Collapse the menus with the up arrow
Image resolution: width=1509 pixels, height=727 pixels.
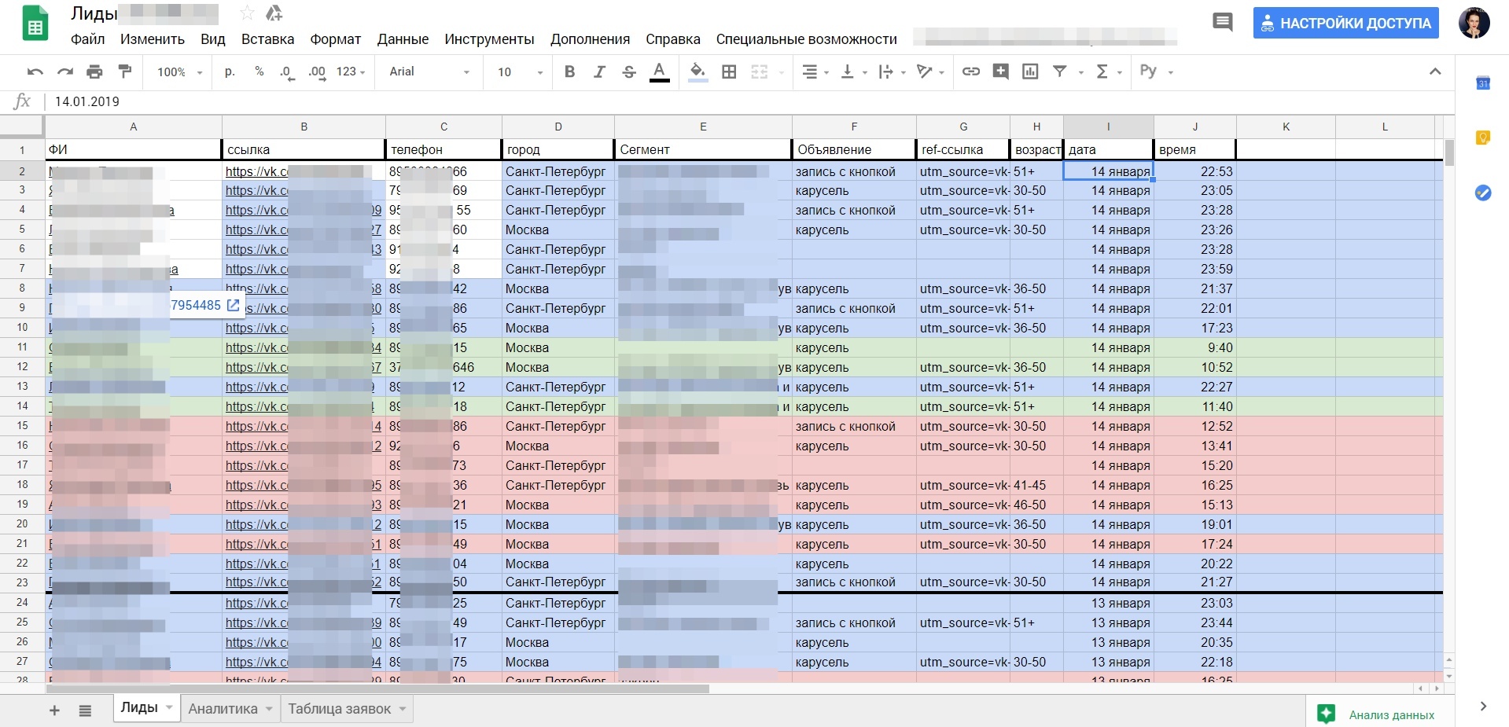pos(1435,72)
